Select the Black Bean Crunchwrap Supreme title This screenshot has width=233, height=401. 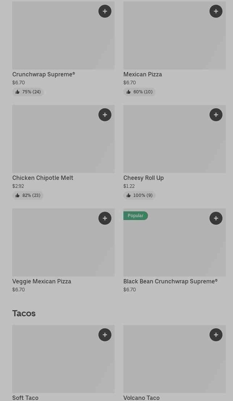click(170, 281)
